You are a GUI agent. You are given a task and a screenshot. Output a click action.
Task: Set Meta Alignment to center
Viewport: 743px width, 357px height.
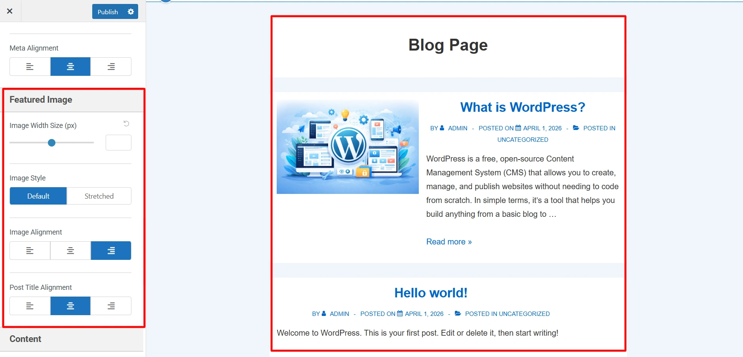click(x=70, y=67)
